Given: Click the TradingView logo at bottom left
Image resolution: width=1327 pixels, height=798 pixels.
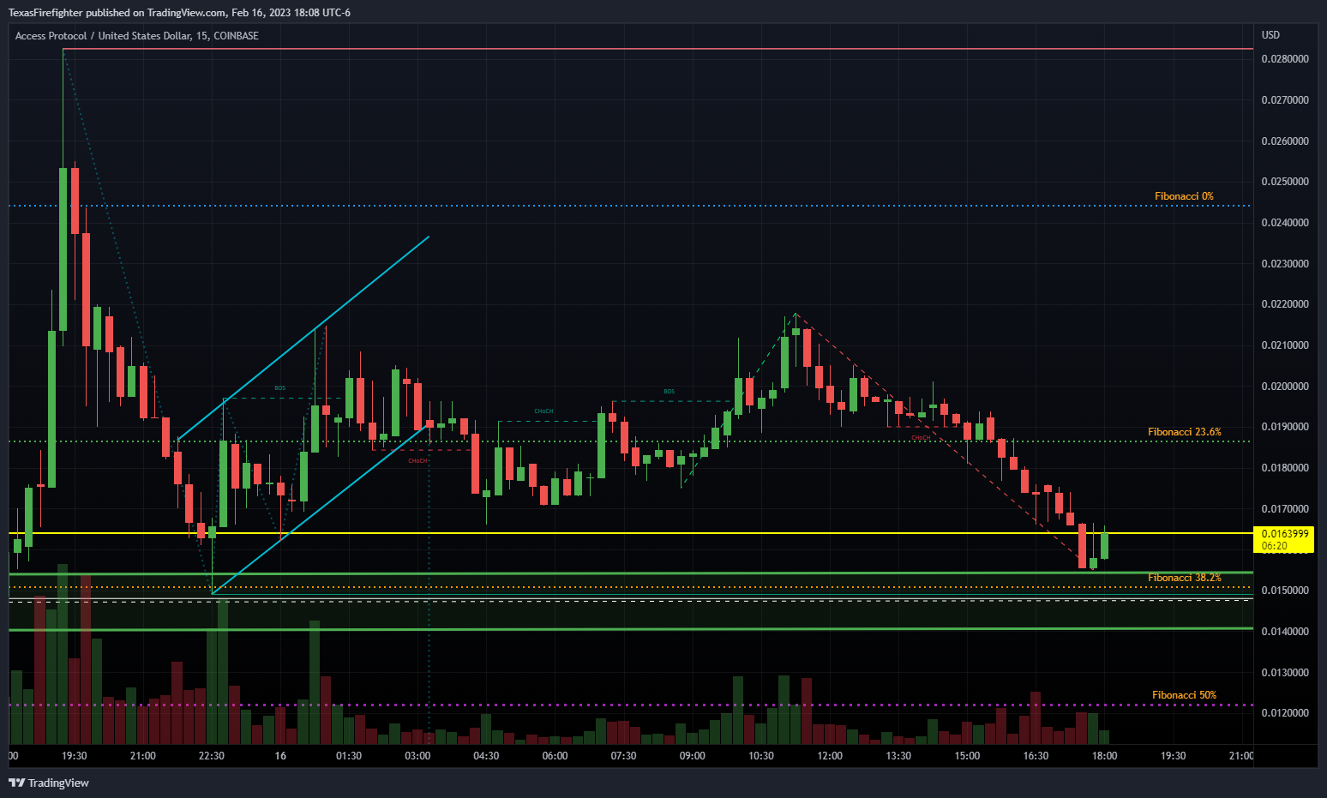Looking at the screenshot, I should (x=49, y=783).
